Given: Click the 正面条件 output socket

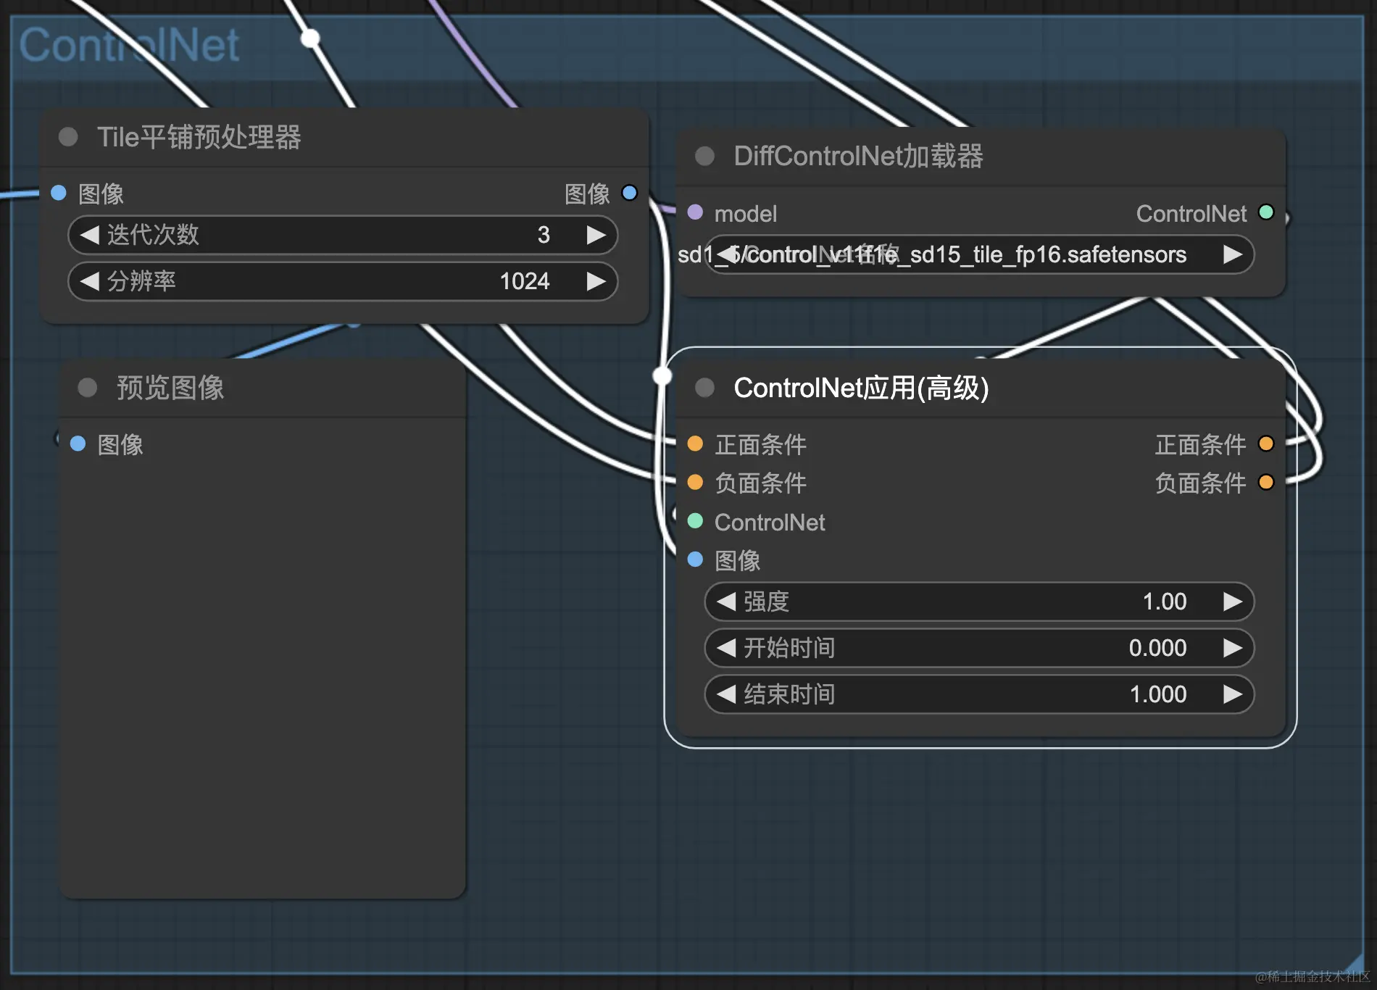Looking at the screenshot, I should click(1266, 444).
